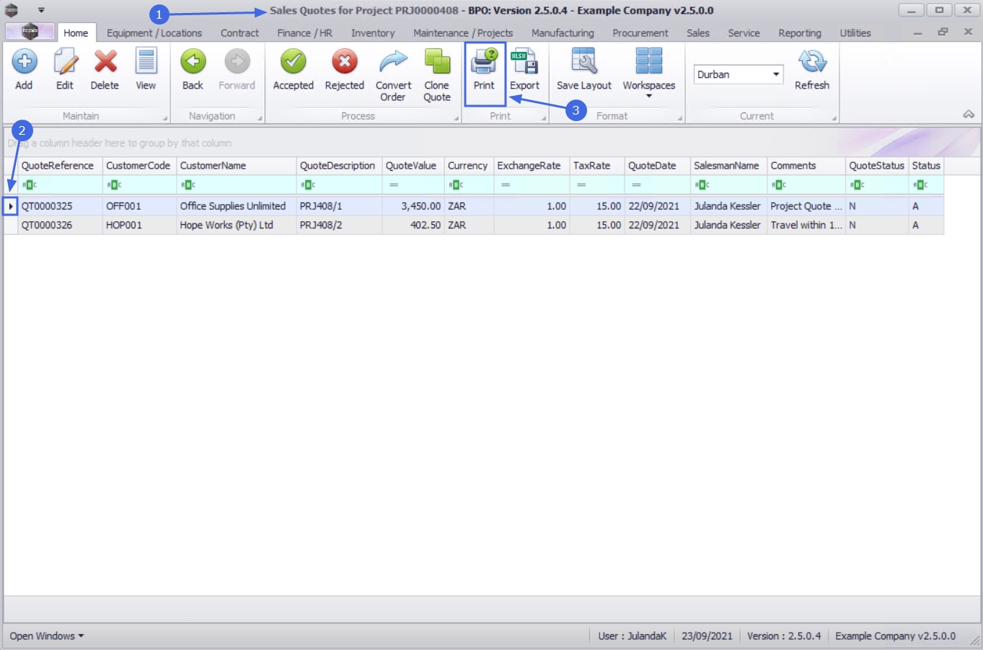Open Maintain group dialog launcher
Screen dimensions: 983x650
(165, 118)
